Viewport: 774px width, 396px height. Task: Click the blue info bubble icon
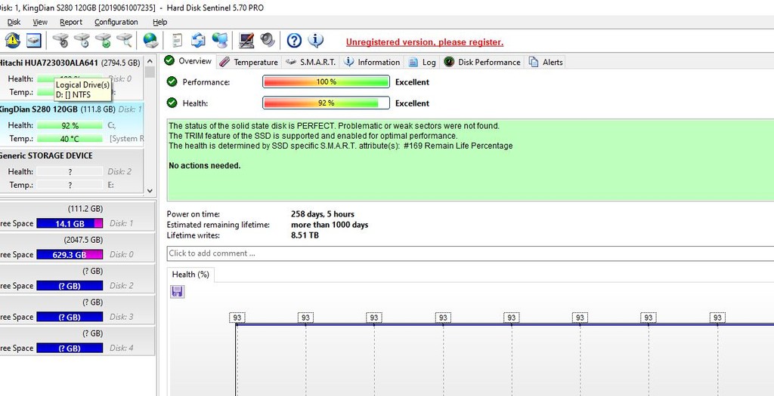pos(315,40)
